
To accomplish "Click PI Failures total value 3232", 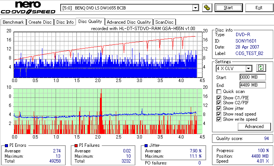I will 126,161.
